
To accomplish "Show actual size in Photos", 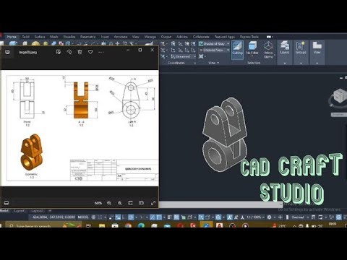I will point(141,203).
